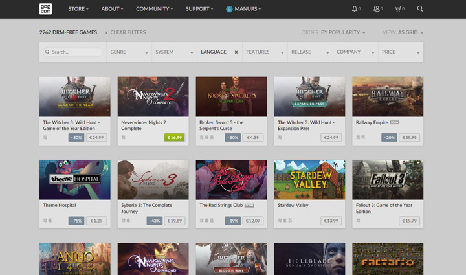
Task: Click Mac icon under Theme Hospital
Action: coord(50,221)
